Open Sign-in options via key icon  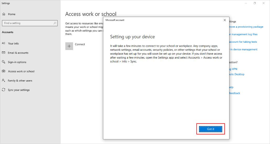pyautogui.click(x=4, y=62)
